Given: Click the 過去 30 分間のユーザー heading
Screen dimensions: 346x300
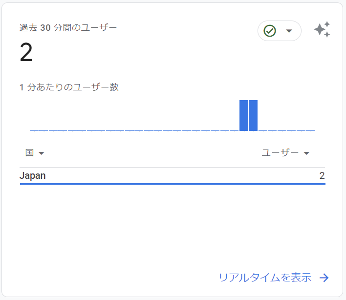Looking at the screenshot, I should [x=68, y=28].
